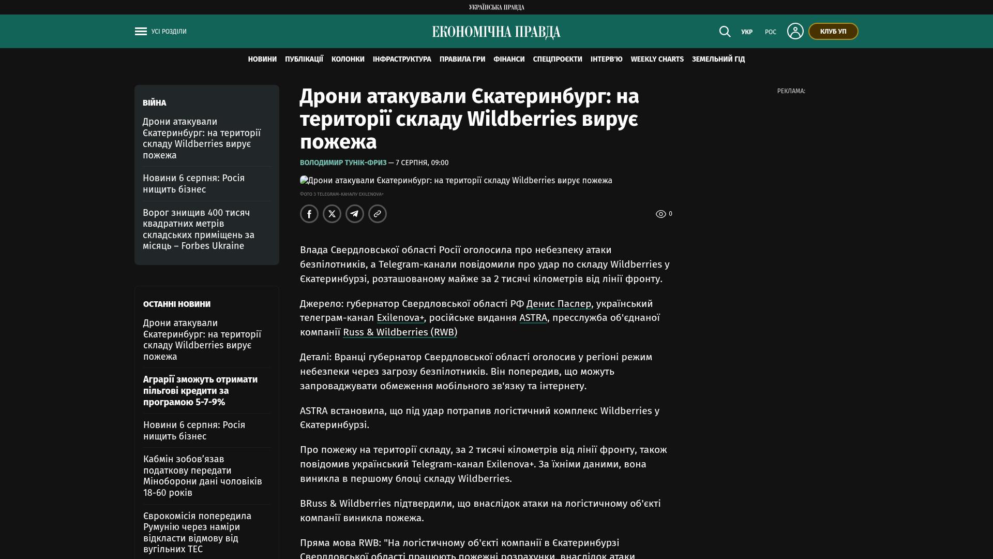This screenshot has width=993, height=559.
Task: Open the Новини menu item
Action: click(262, 60)
